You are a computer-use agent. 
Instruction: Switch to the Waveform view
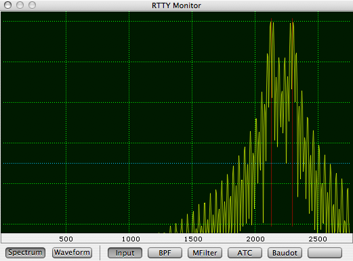click(x=72, y=253)
